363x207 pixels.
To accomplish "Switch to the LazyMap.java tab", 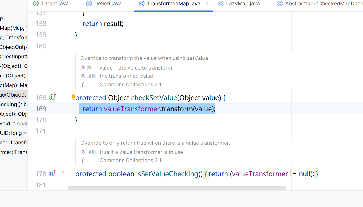I will point(243,4).
